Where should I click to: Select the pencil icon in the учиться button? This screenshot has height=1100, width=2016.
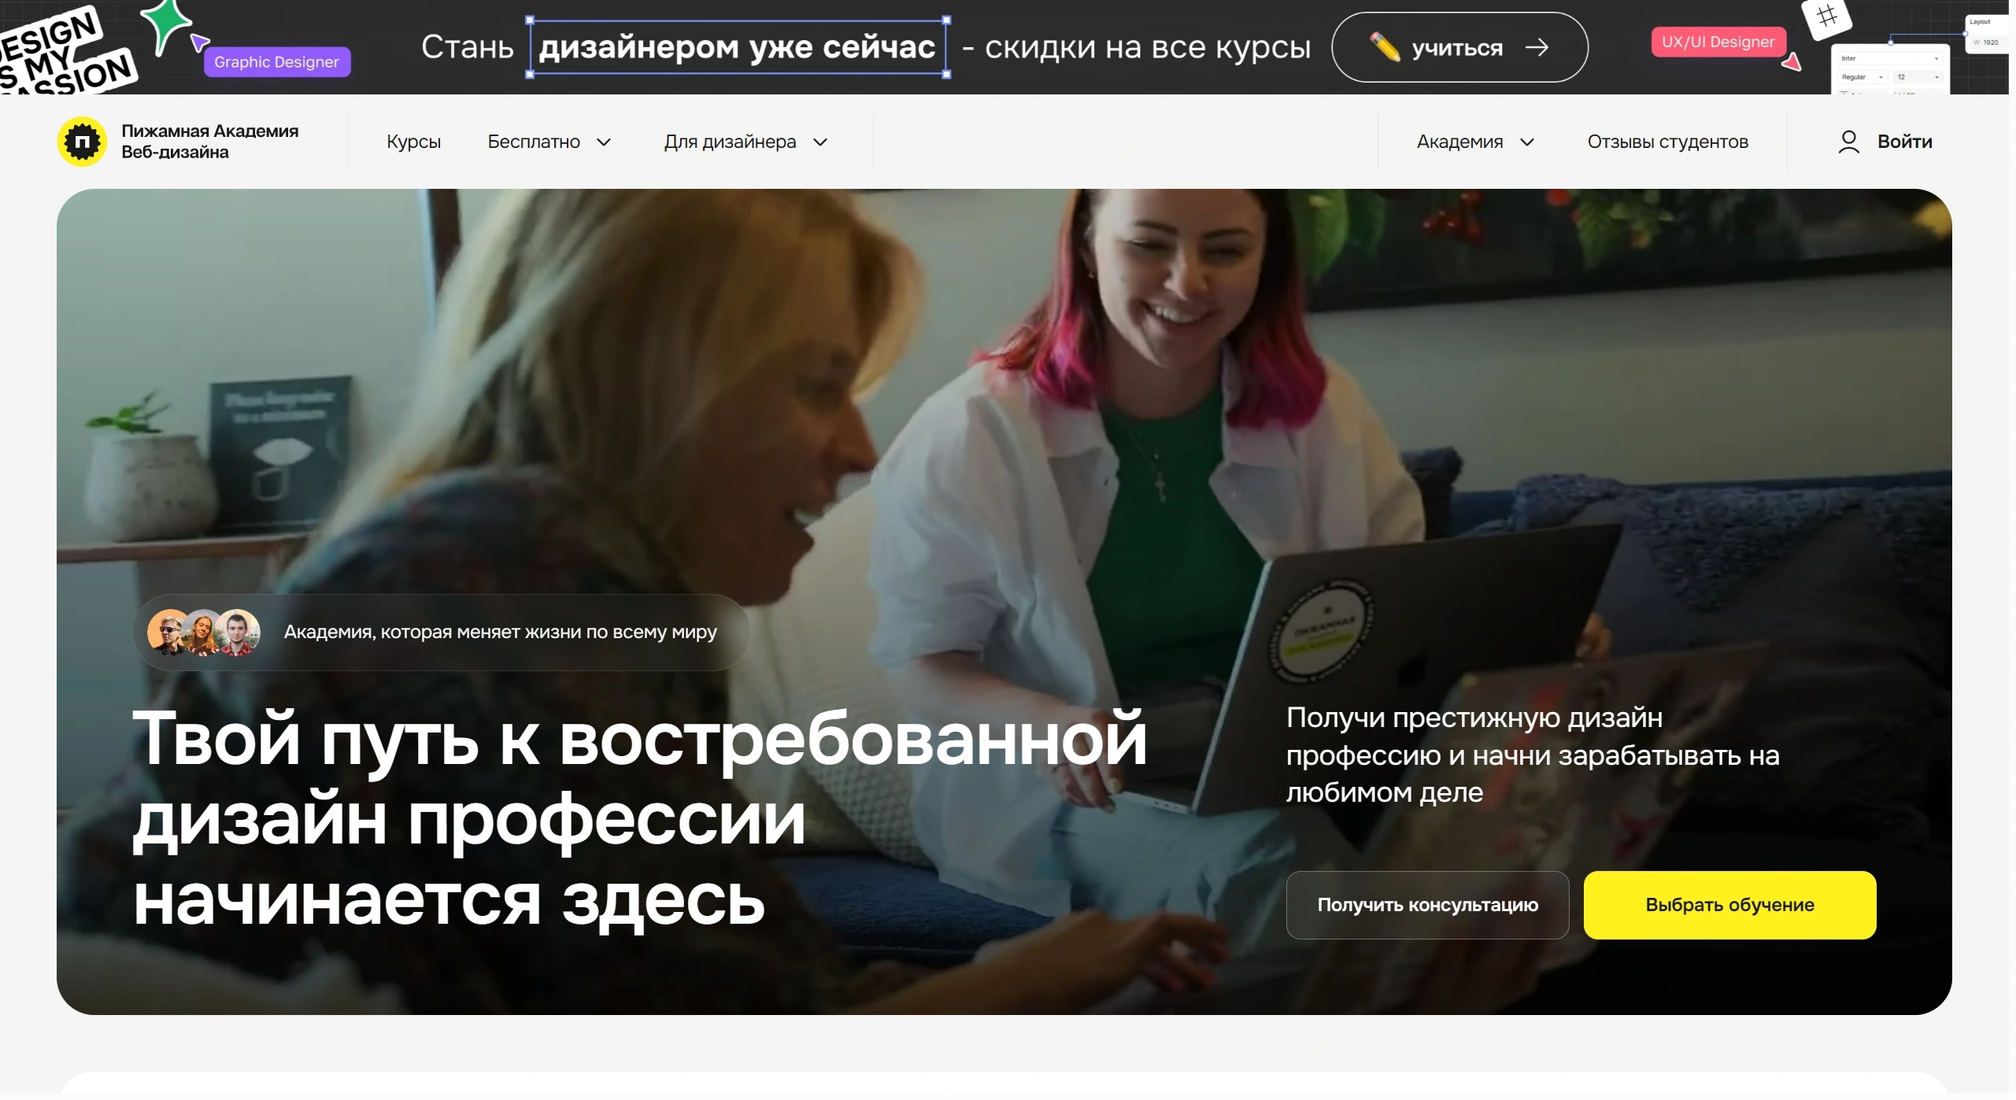pos(1383,46)
